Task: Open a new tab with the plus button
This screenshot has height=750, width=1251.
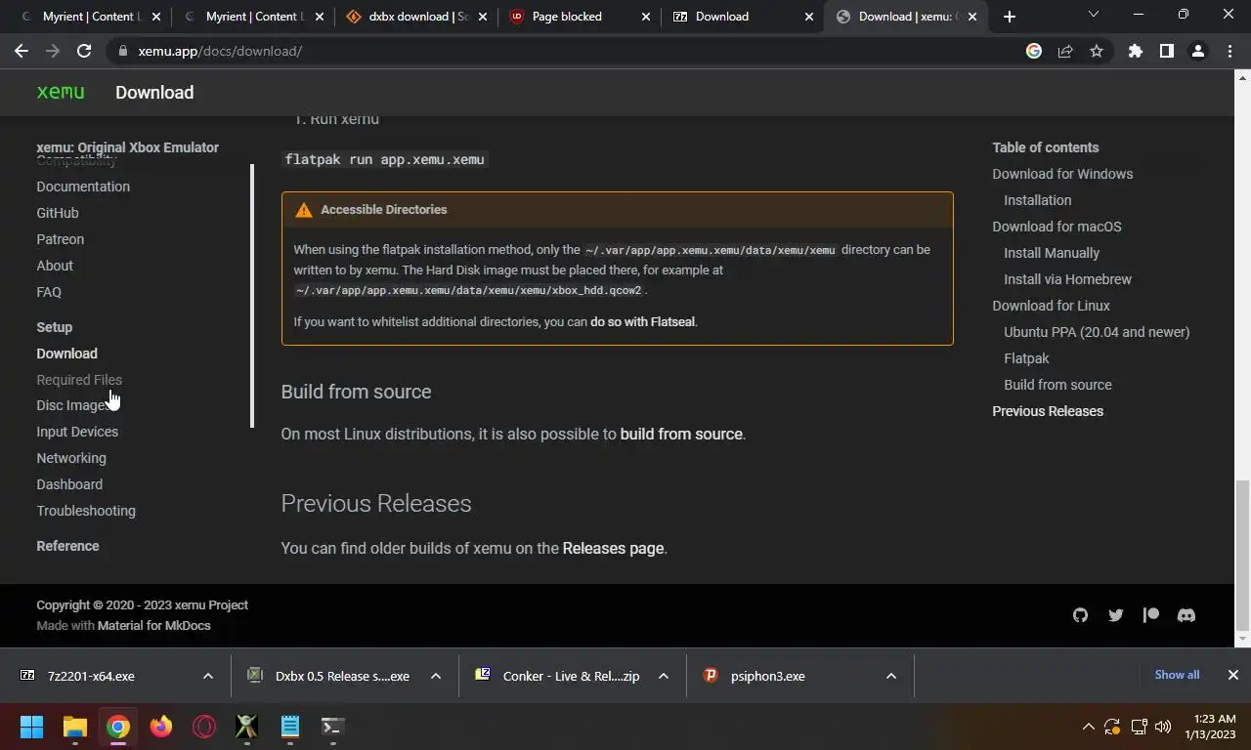Action: pos(1010,17)
